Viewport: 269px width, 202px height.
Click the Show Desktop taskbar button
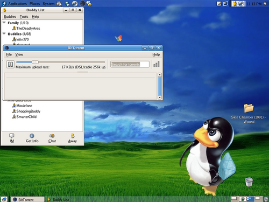(4, 199)
